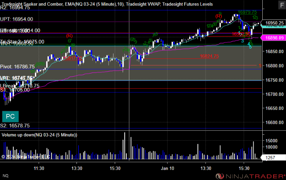The width and height of the screenshot is (286, 180).
Task: Click the F button in the chart corner
Action: [282, 5]
